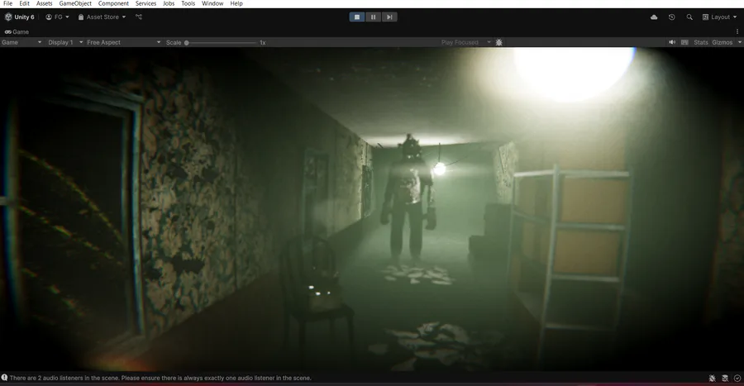Click the Unity 6 logo button
Image resolution: width=744 pixels, height=386 pixels.
click(20, 17)
